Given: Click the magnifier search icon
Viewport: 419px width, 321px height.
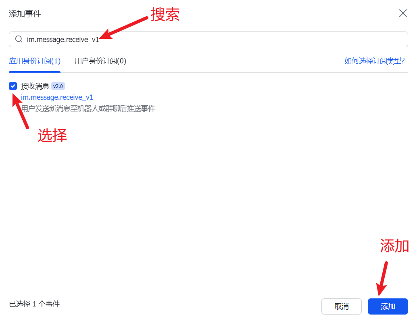Looking at the screenshot, I should (x=19, y=39).
